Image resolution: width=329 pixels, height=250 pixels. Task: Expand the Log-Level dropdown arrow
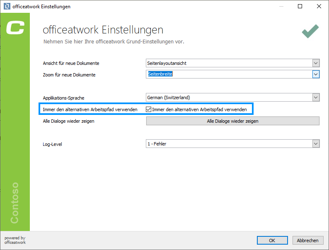point(316,144)
